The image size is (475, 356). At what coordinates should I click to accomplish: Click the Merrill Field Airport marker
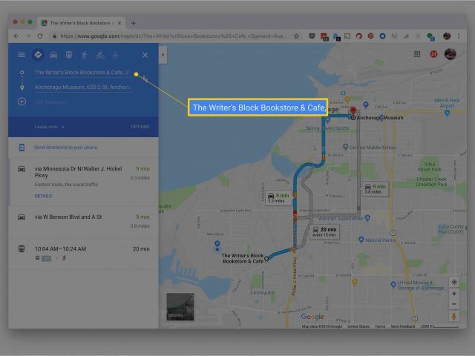tap(447, 113)
